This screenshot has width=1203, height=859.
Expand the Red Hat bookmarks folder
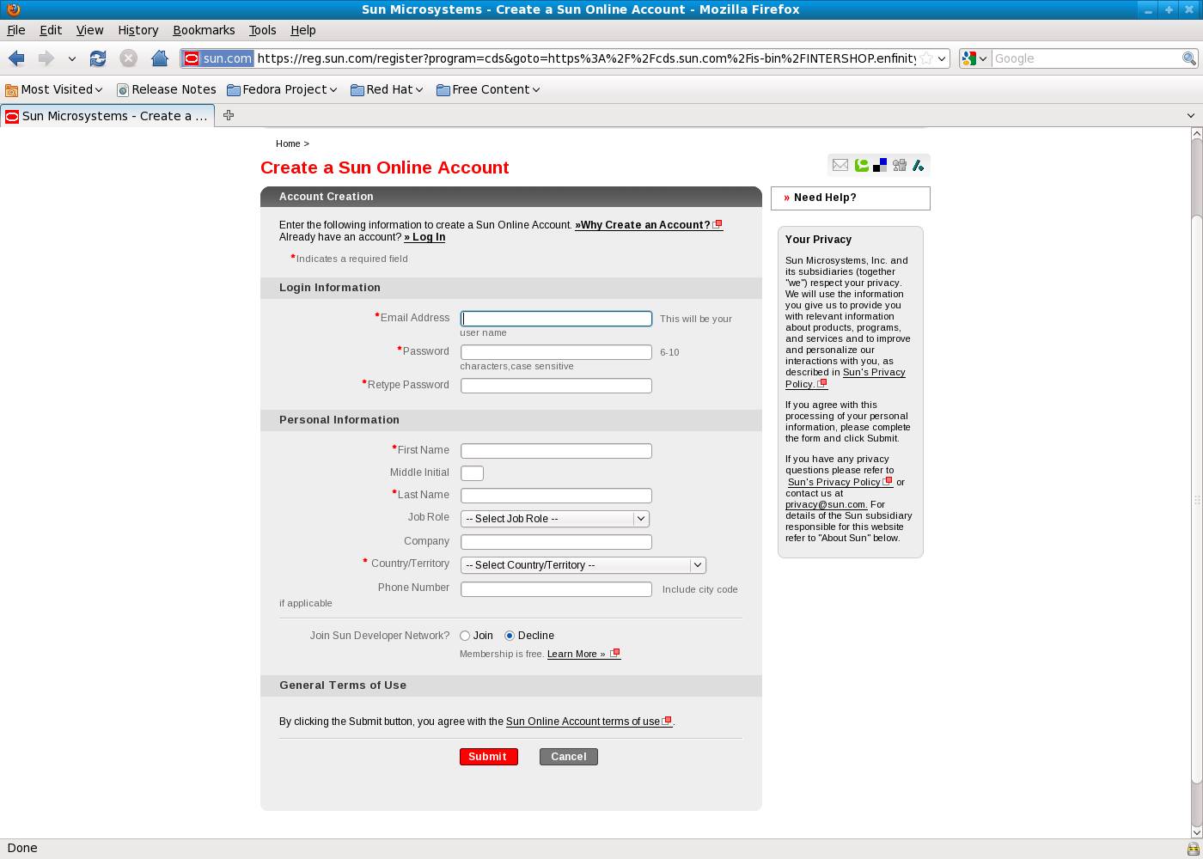click(388, 89)
